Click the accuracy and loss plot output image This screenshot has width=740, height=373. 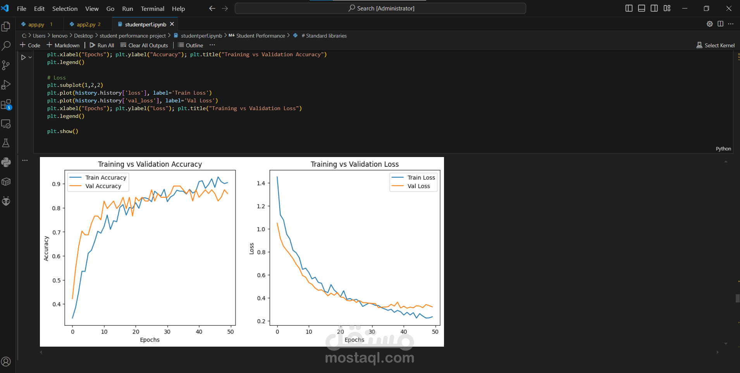(x=242, y=252)
